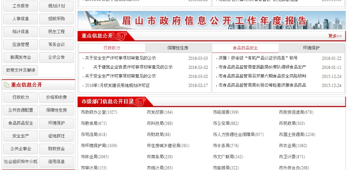The image size is (347, 170).
Task: Open 社会组织和中介机 button in the sidebar
Action: coord(20,162)
